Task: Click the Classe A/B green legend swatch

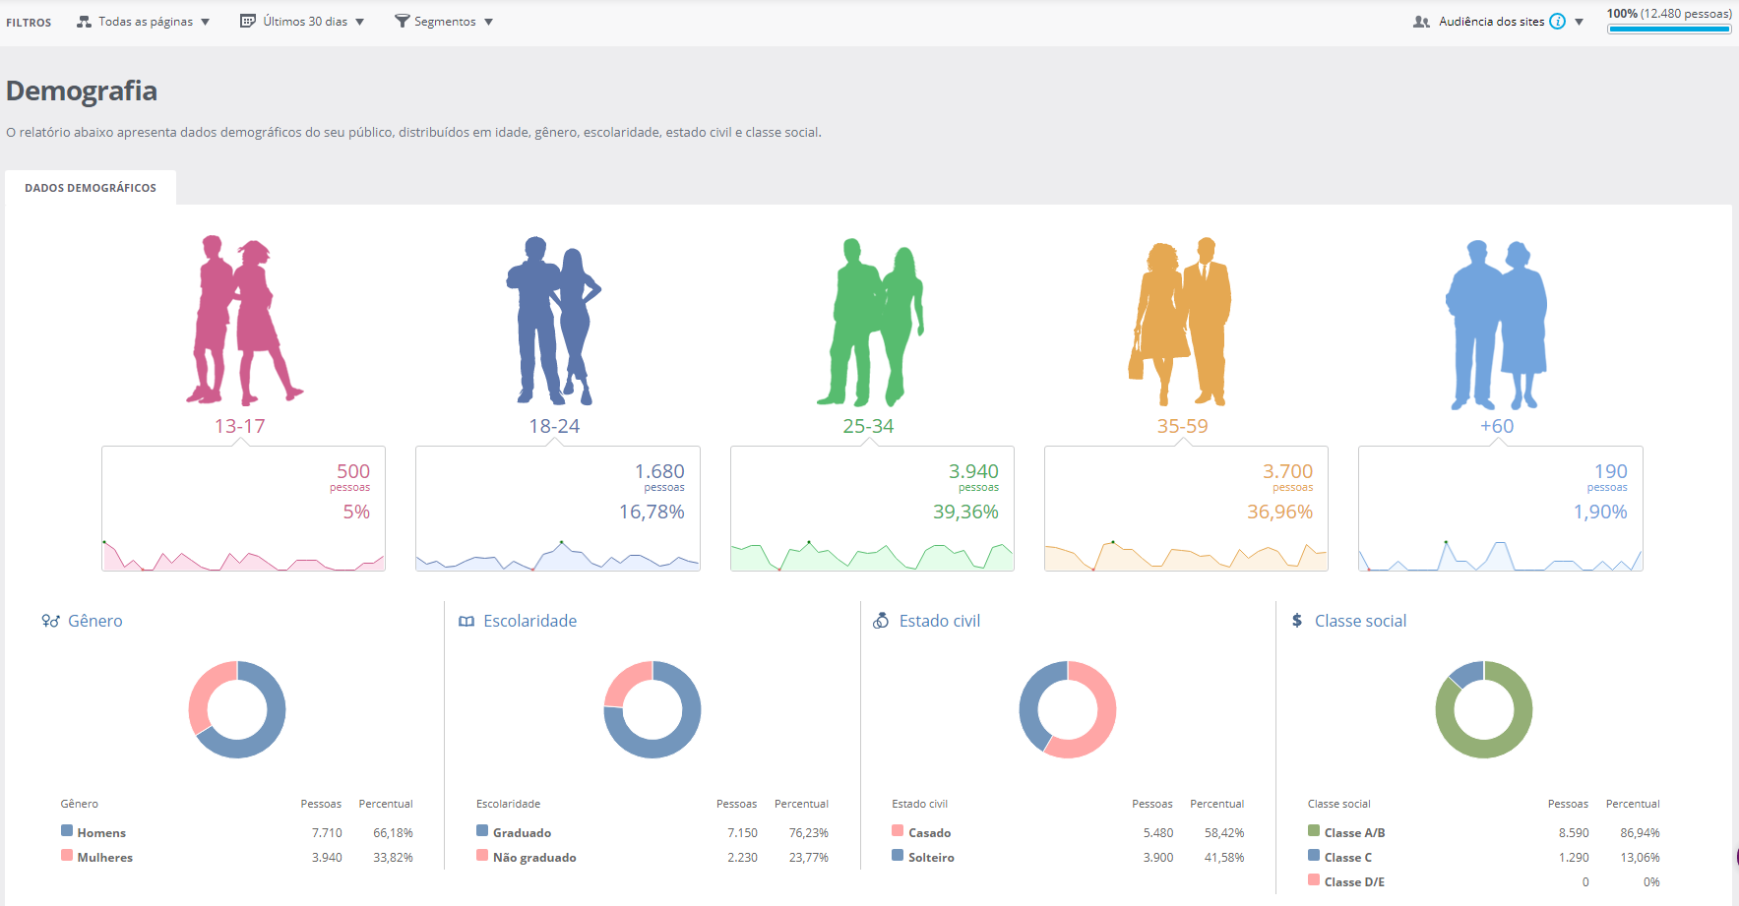Action: pos(1314,831)
